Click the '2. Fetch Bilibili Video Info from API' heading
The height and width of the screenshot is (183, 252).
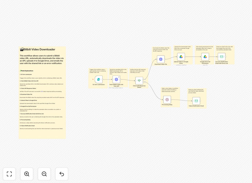(x=29, y=81)
